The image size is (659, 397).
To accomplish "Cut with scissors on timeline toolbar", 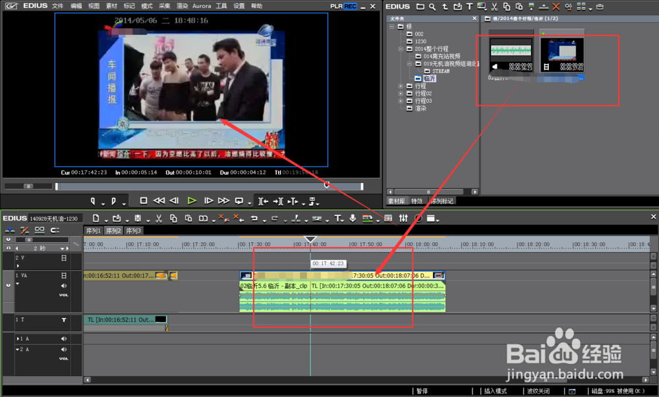I will 158,218.
